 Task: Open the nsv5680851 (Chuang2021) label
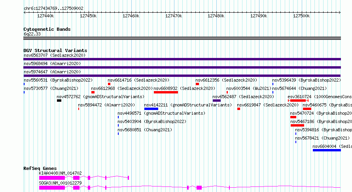[x=145, y=130]
